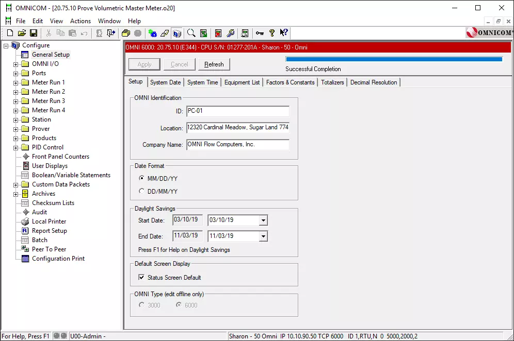The width and height of the screenshot is (514, 341).
Task: Open User Displays in the tree
Action: click(x=50, y=165)
